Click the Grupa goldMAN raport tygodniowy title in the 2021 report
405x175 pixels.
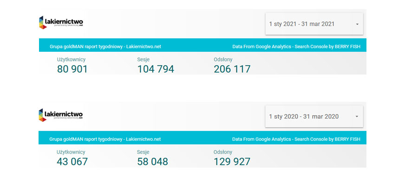[105, 47]
